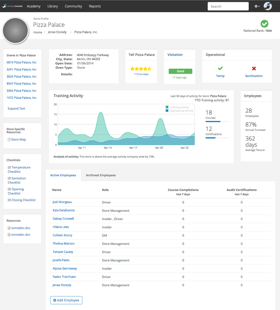Open store 3354 Pizza Palace, Inc

tap(22, 91)
